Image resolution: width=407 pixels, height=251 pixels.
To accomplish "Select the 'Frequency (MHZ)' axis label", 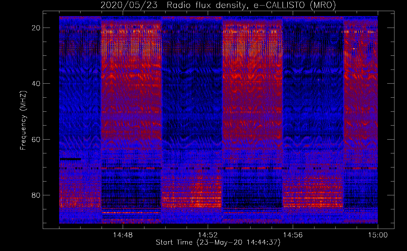I will 23,120.
